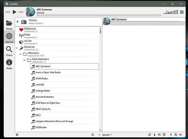Clear the play queue
Image resolution: width=188 pixels, height=139 pixels.
[x=180, y=135]
